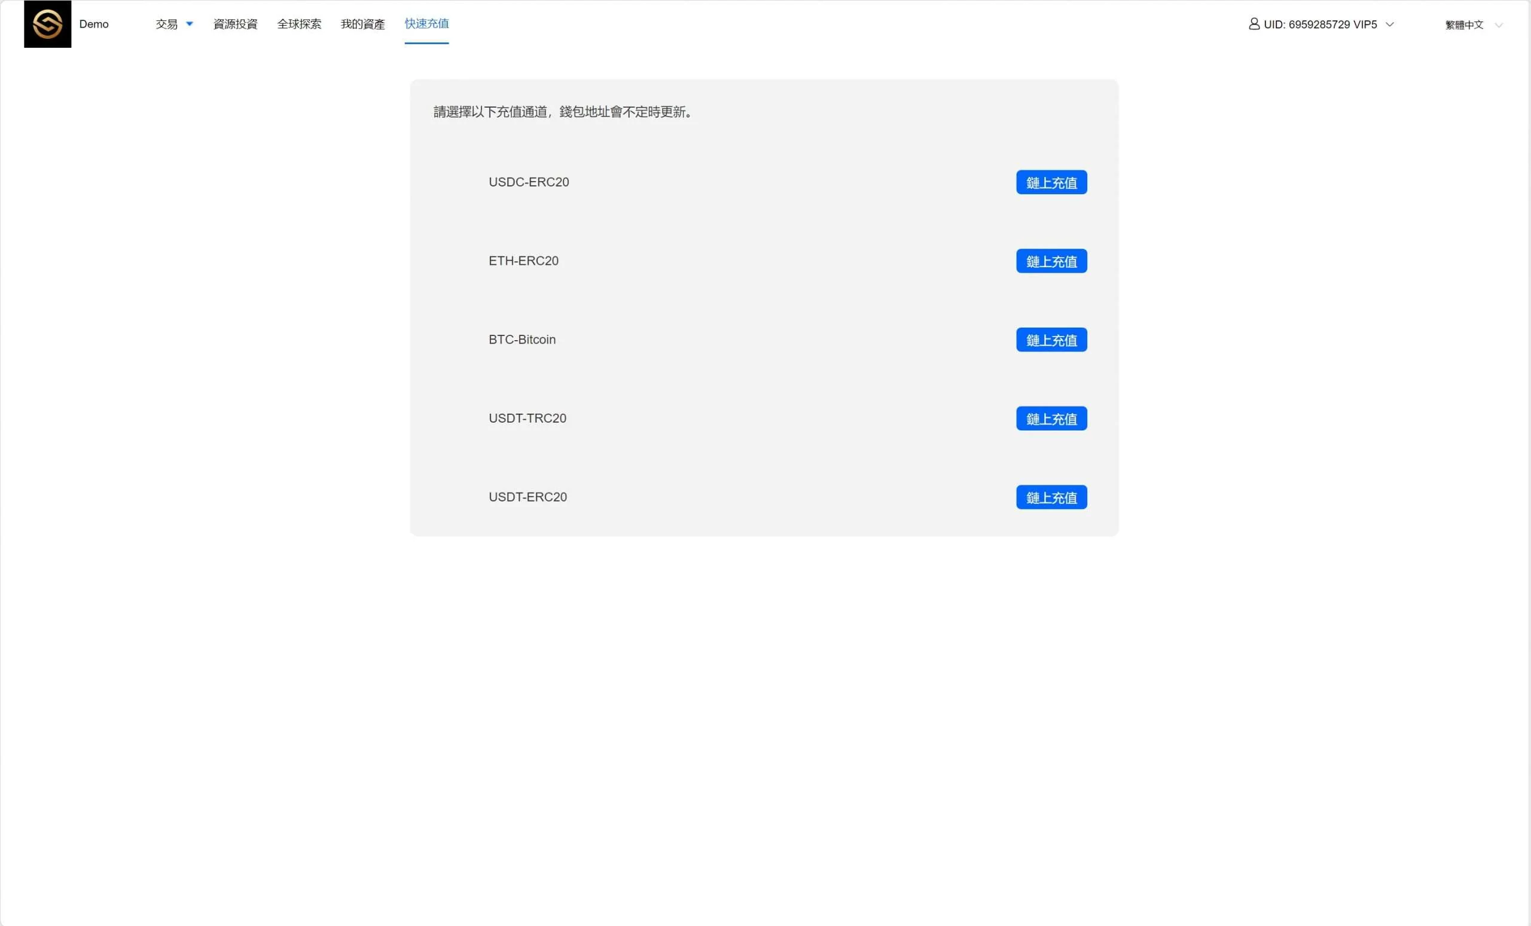Navigate to 我的資產
The image size is (1531, 926).
tap(362, 25)
